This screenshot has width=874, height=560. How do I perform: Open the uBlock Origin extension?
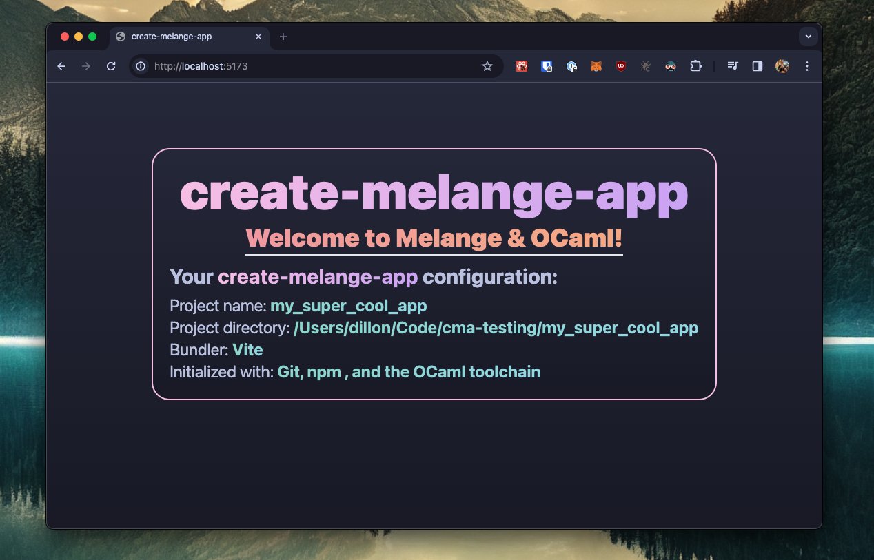coord(621,66)
